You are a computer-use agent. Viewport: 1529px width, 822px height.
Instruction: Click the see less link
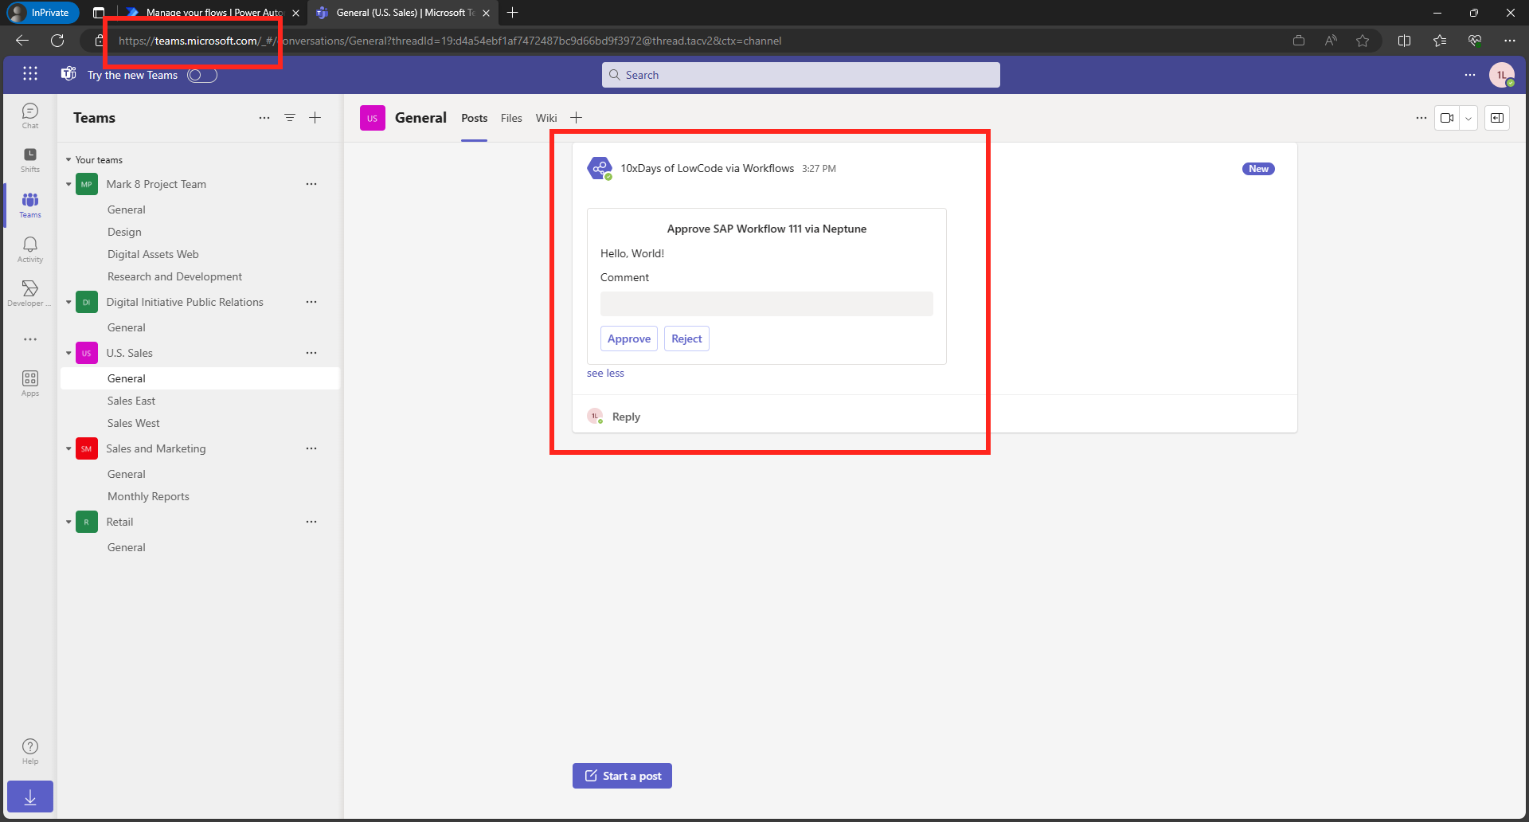[x=605, y=373]
